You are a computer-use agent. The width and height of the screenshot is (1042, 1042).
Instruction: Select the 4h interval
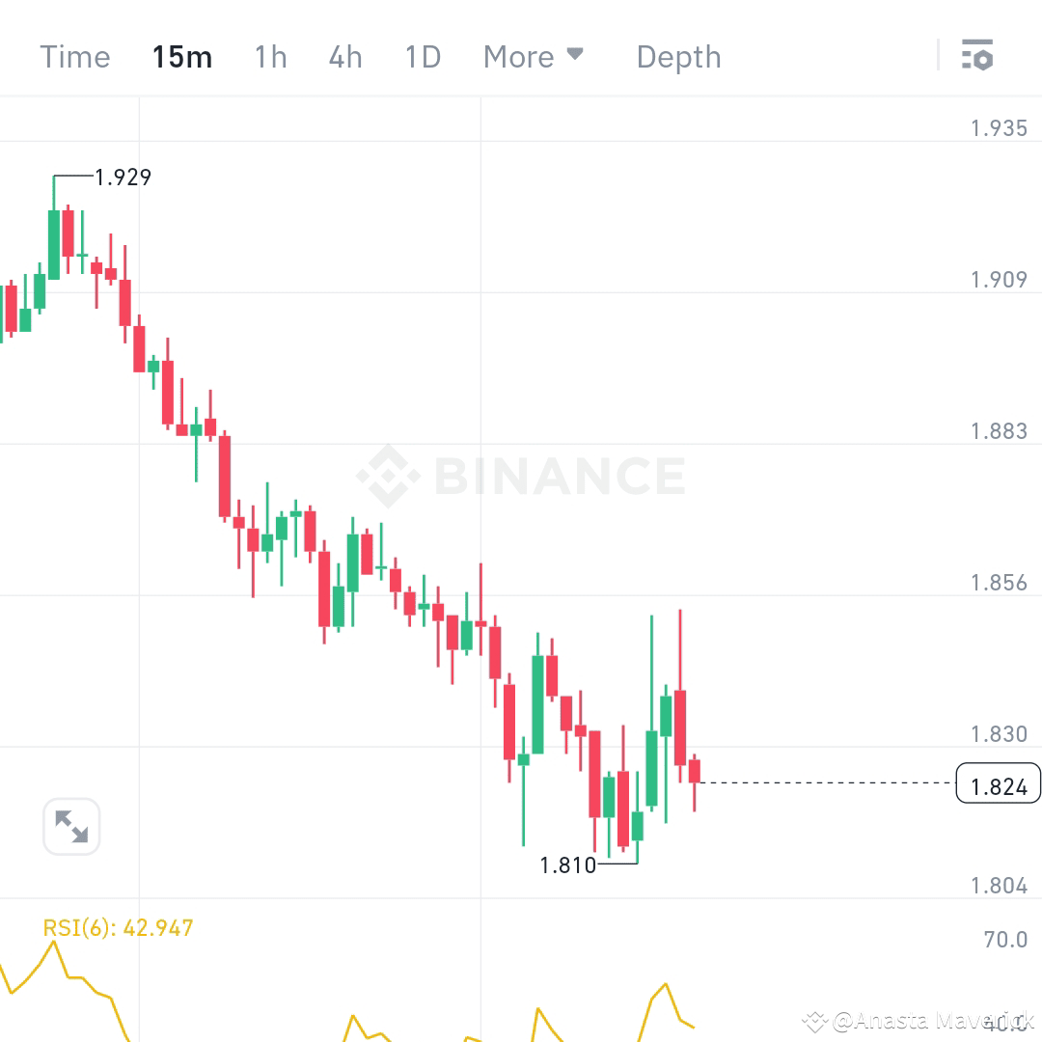pyautogui.click(x=344, y=57)
